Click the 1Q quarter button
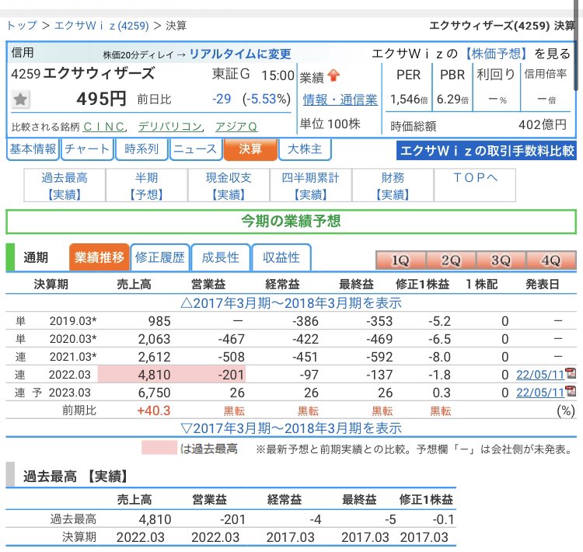The height and width of the screenshot is (552, 583). 400,260
